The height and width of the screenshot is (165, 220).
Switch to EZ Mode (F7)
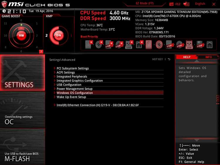click(x=145, y=4)
